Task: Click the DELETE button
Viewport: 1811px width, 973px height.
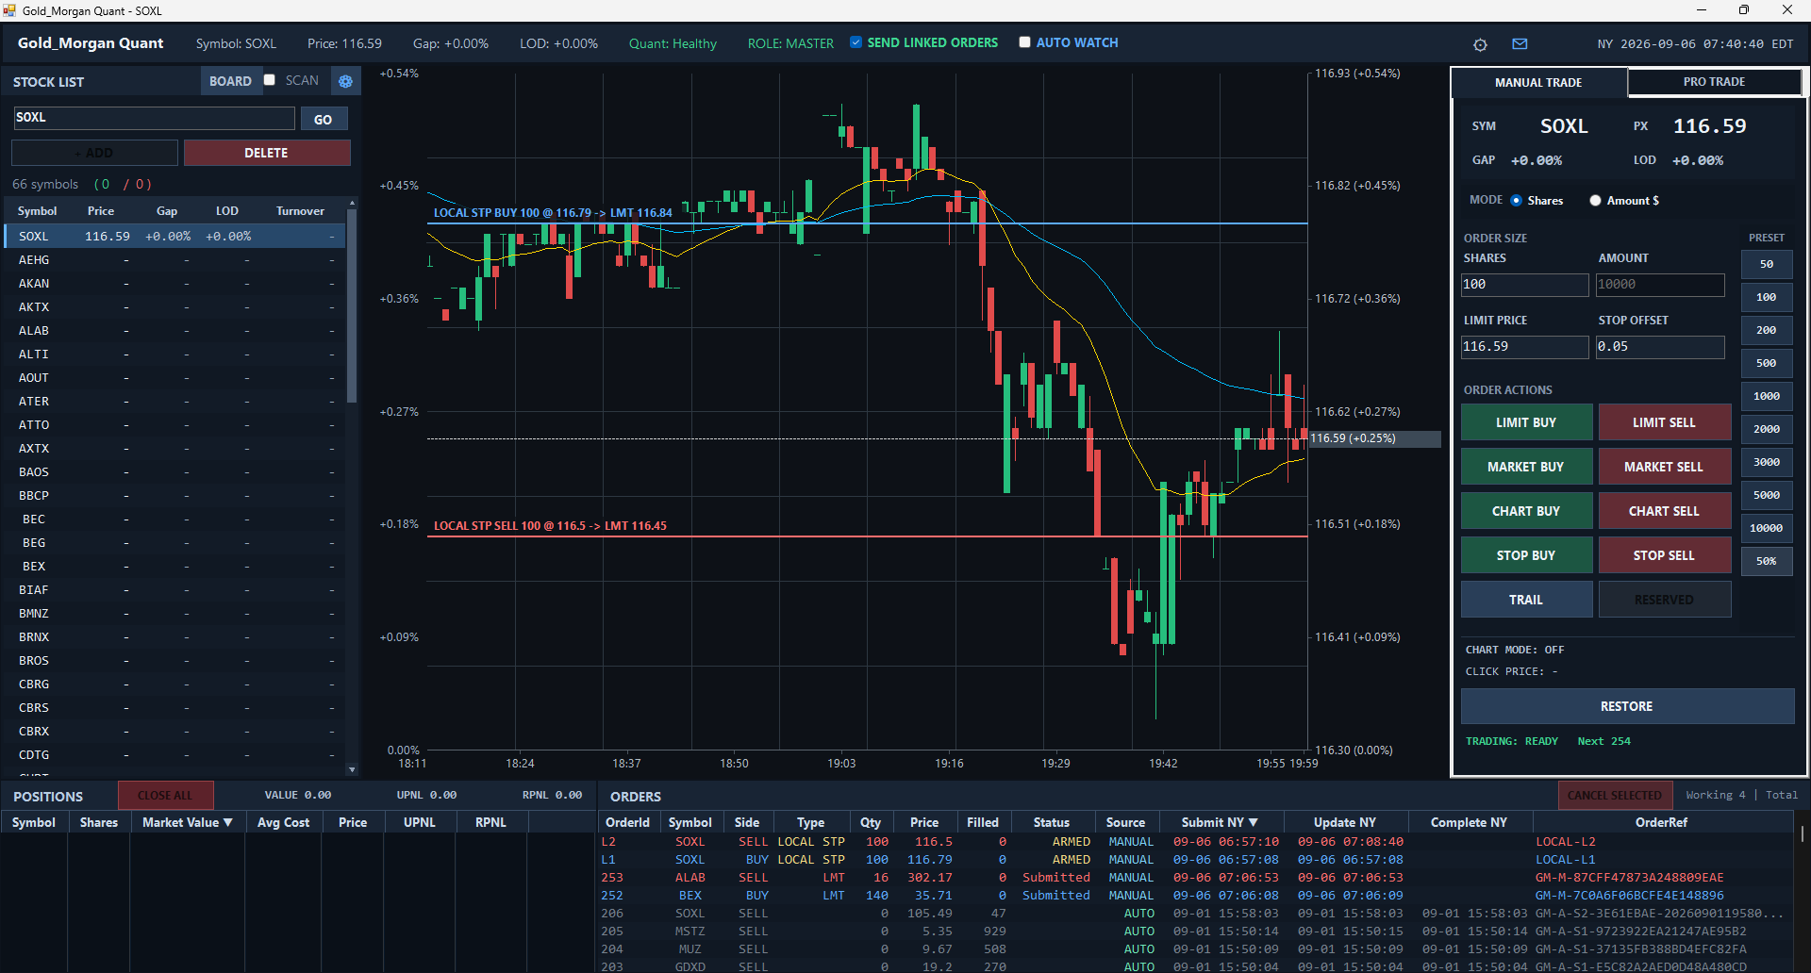Action: 267,153
